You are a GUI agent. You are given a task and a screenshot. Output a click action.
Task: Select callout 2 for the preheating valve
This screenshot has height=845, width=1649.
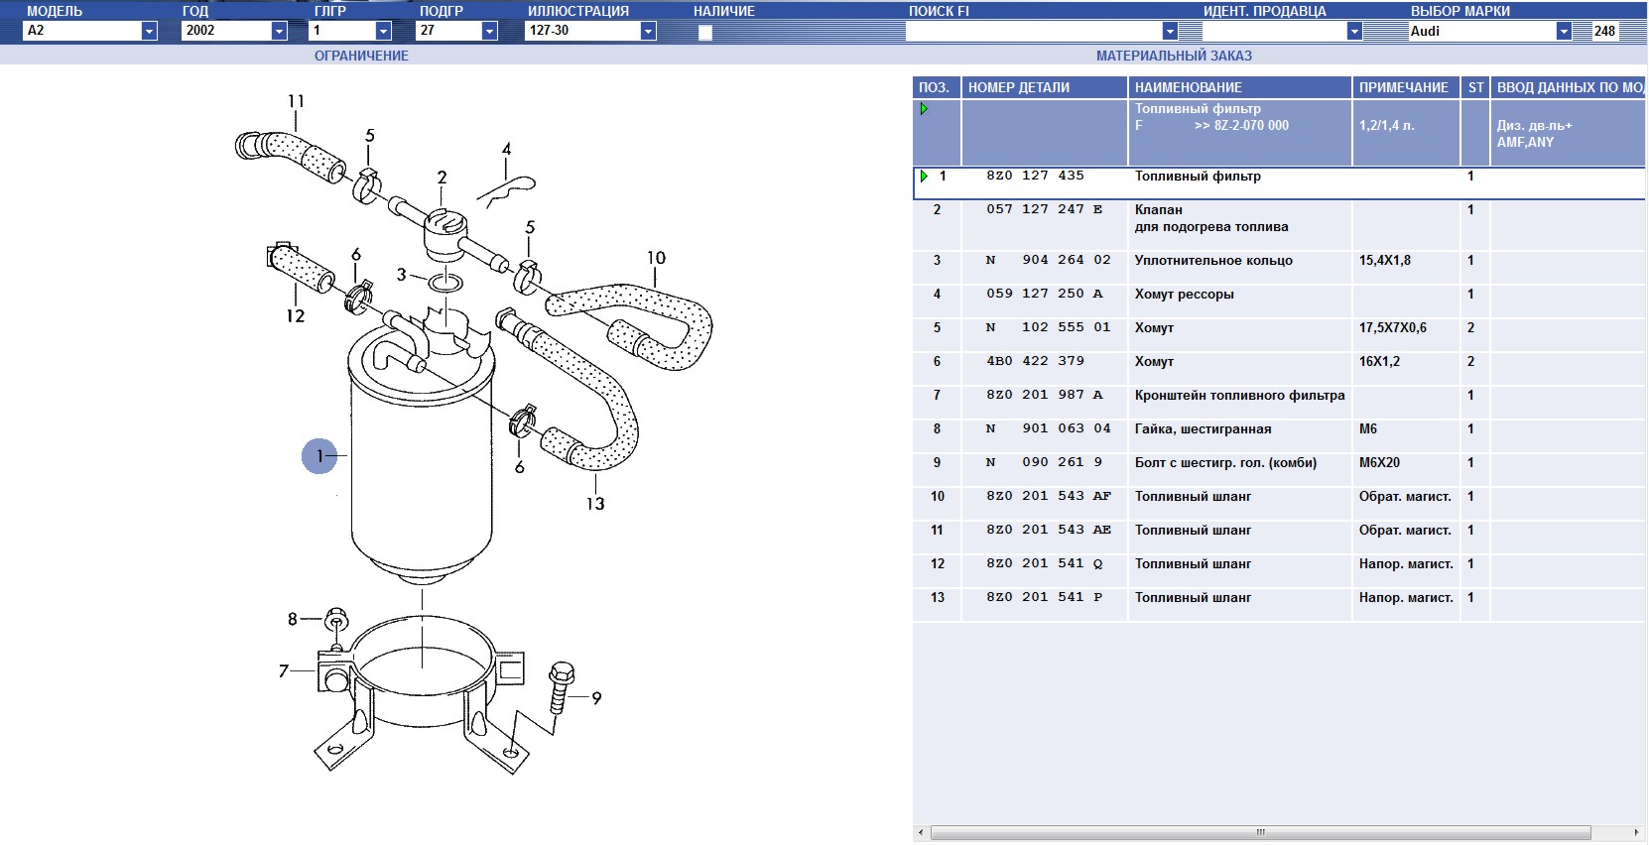click(442, 178)
